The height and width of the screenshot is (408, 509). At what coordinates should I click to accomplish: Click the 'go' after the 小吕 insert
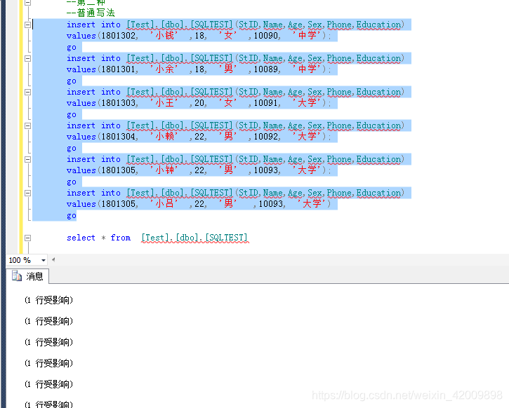(72, 216)
